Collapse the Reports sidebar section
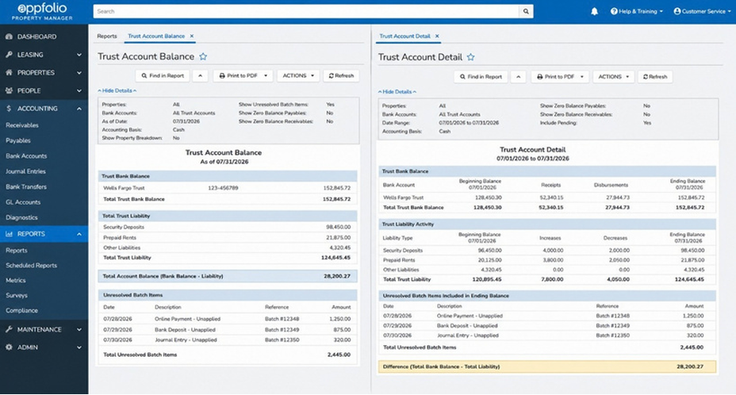The image size is (736, 395). pos(44,233)
